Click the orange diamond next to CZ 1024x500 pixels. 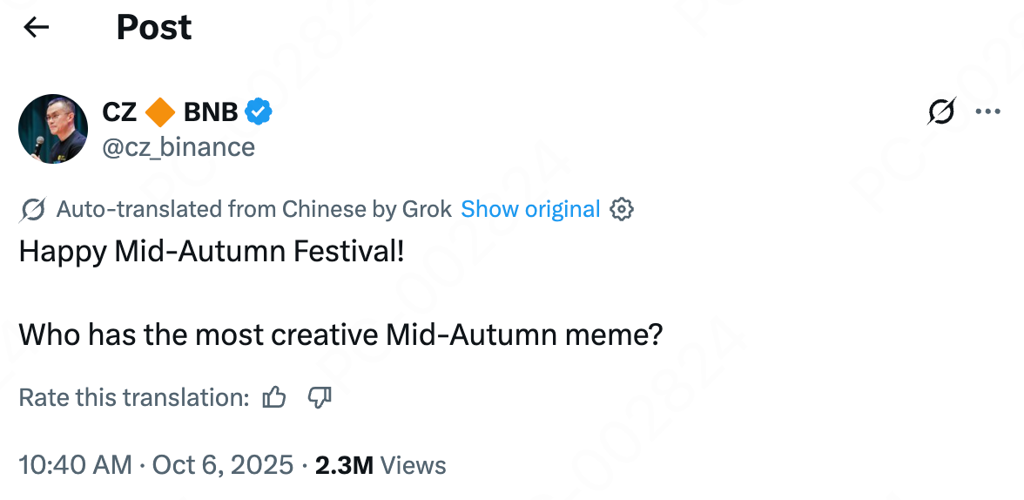point(160,111)
